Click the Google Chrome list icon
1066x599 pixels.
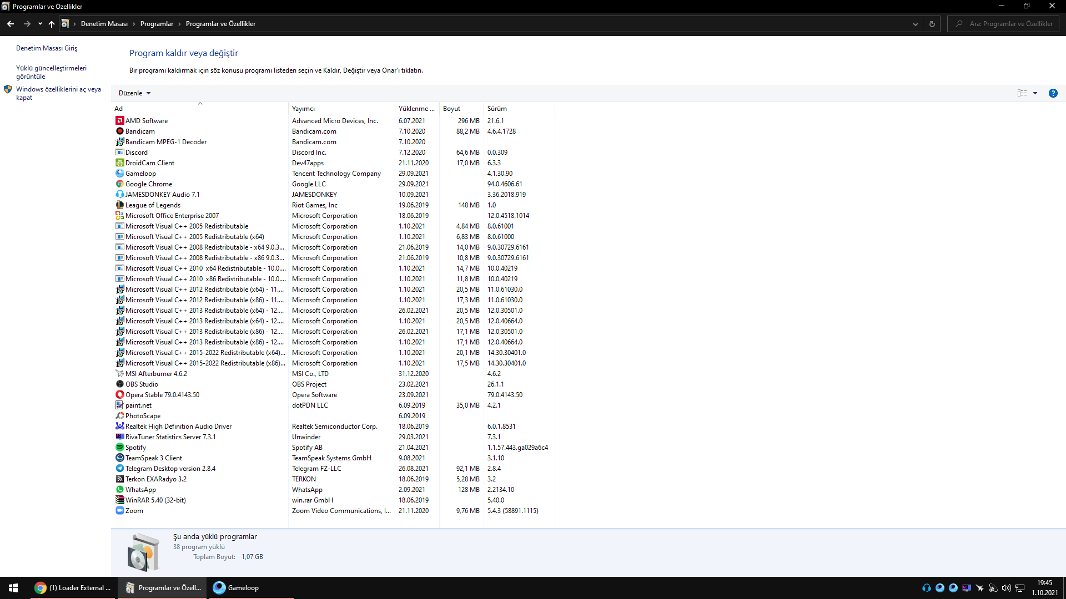click(x=119, y=184)
